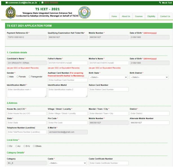
Task: Click the State input field
Action: click(x=27, y=123)
